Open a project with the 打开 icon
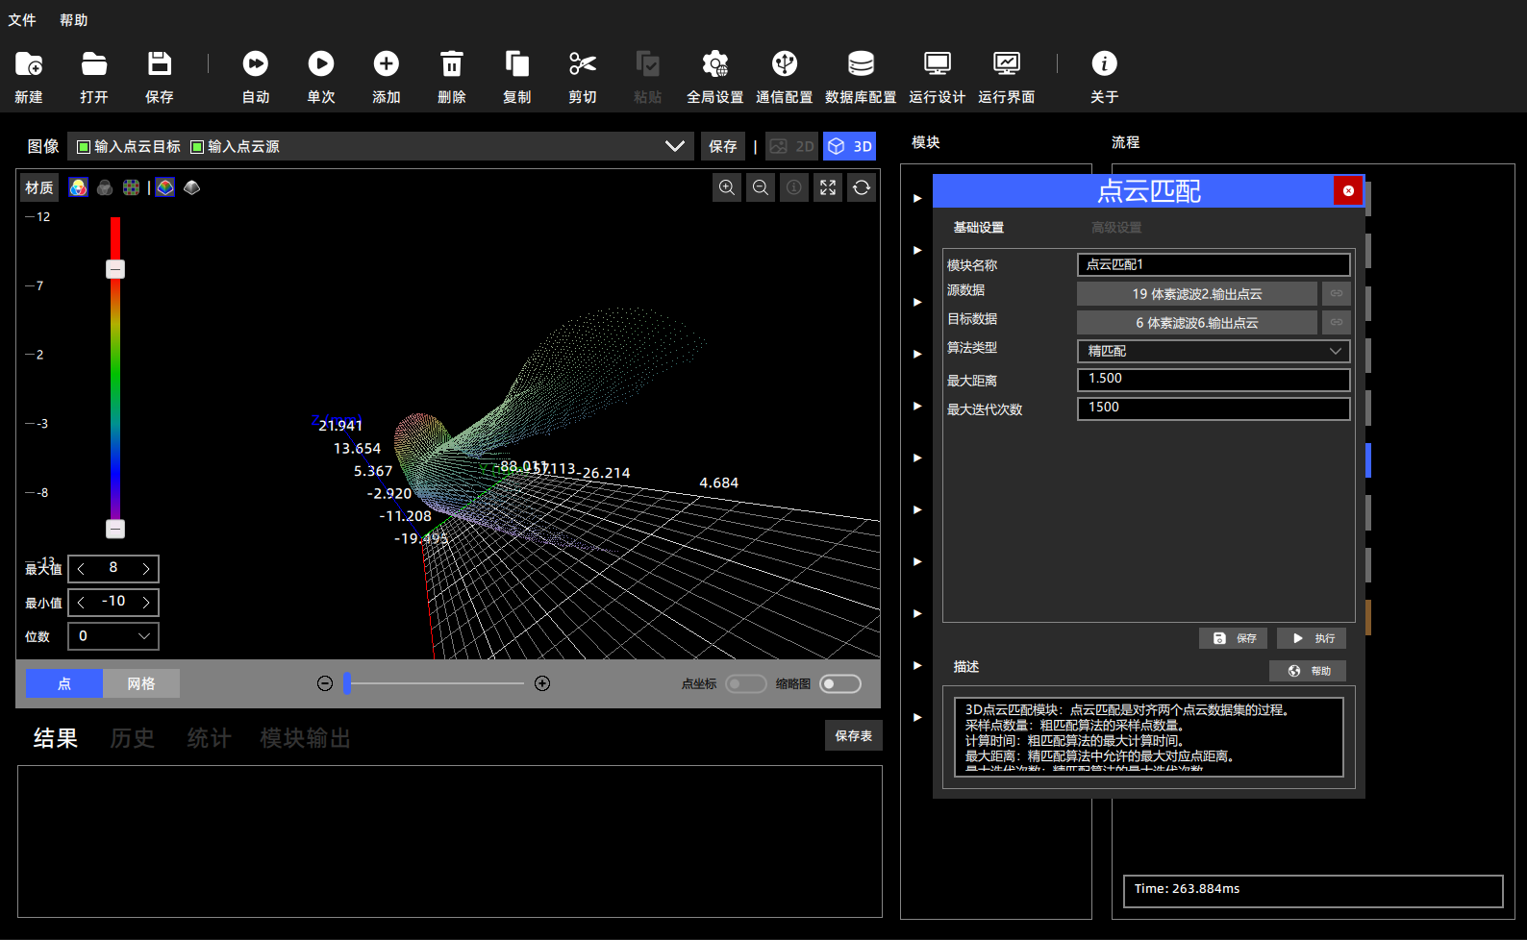The height and width of the screenshot is (940, 1527). 94,64
